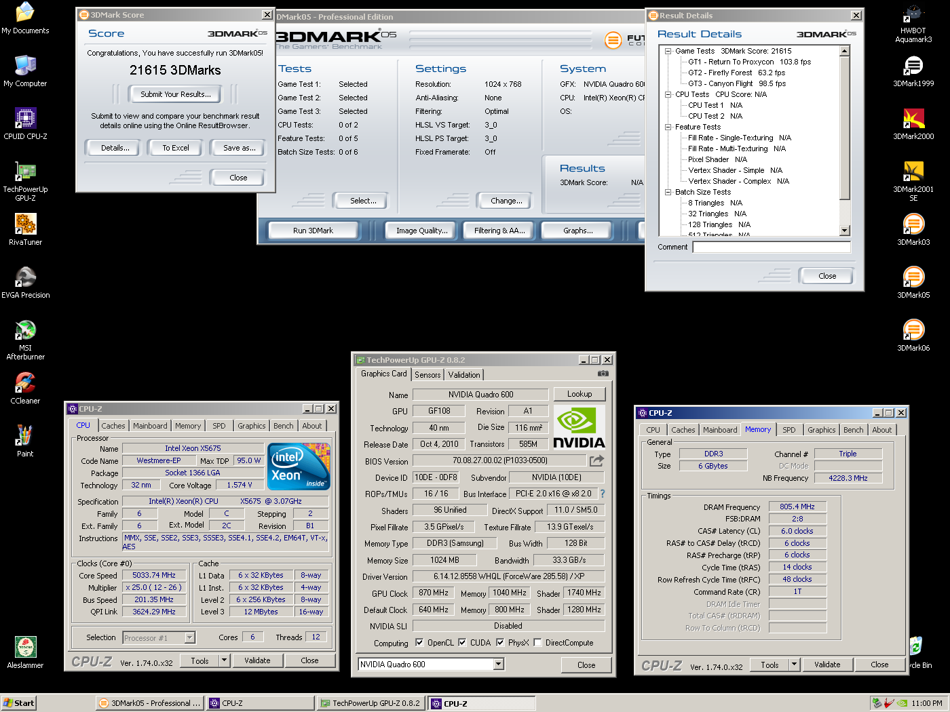
Task: Launch 3DMark2000 desktop icon
Action: click(x=913, y=124)
